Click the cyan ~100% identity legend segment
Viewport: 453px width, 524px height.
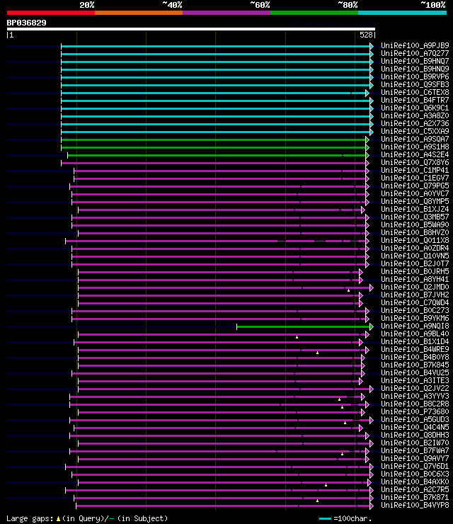pyautogui.click(x=402, y=13)
